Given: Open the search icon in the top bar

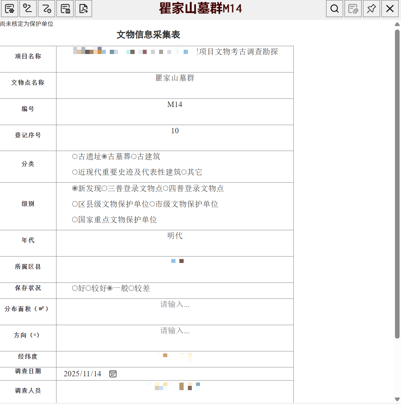Looking at the screenshot, I should [x=334, y=9].
